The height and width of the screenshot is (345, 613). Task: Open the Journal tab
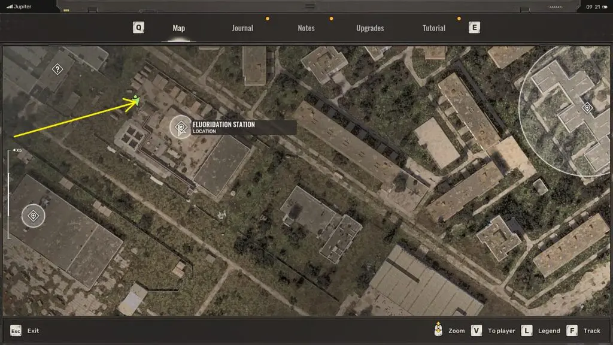[242, 28]
